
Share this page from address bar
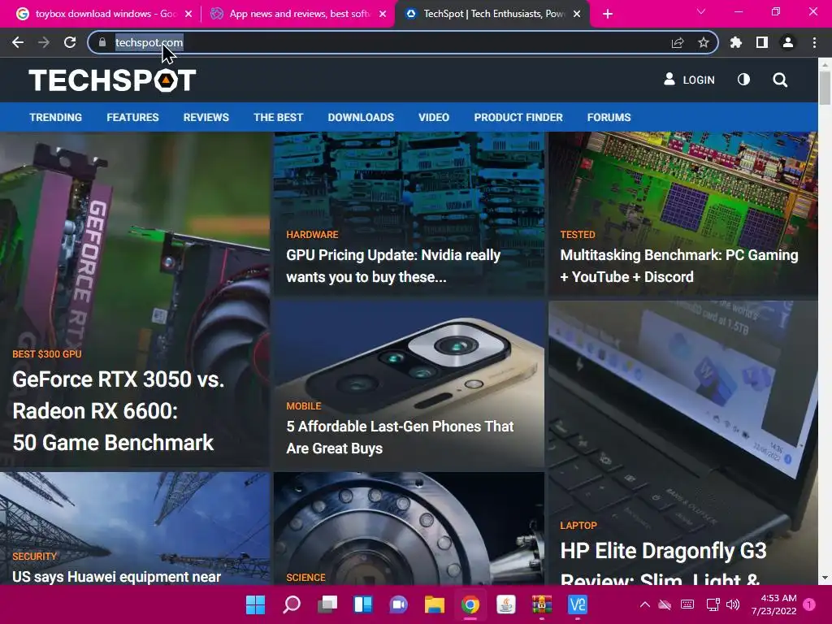(678, 42)
